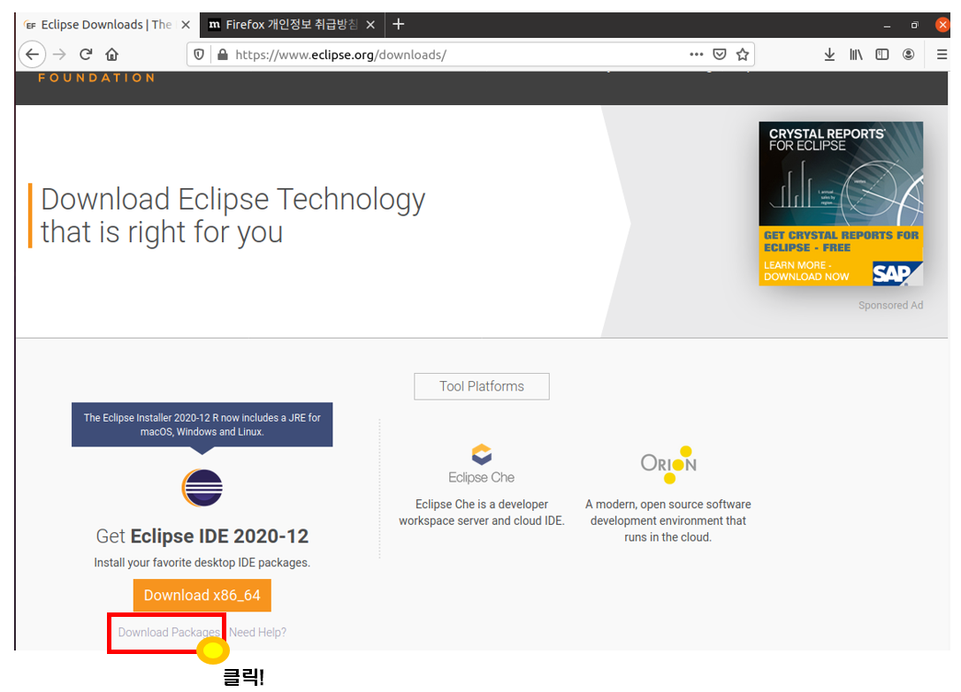The image size is (961, 692).
Task: Open page actions three-dots menu
Action: 697,55
